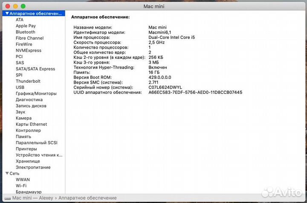Show Принтеры information
This screenshot has height=203, width=307.
coord(26,149)
